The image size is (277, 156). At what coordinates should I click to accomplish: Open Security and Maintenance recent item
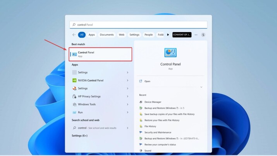pyautogui.click(x=158, y=132)
